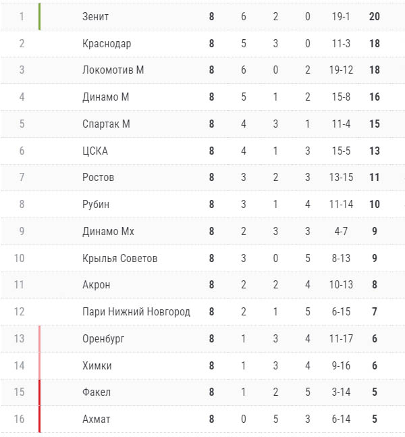Select the Ростов team row

pyautogui.click(x=98, y=178)
